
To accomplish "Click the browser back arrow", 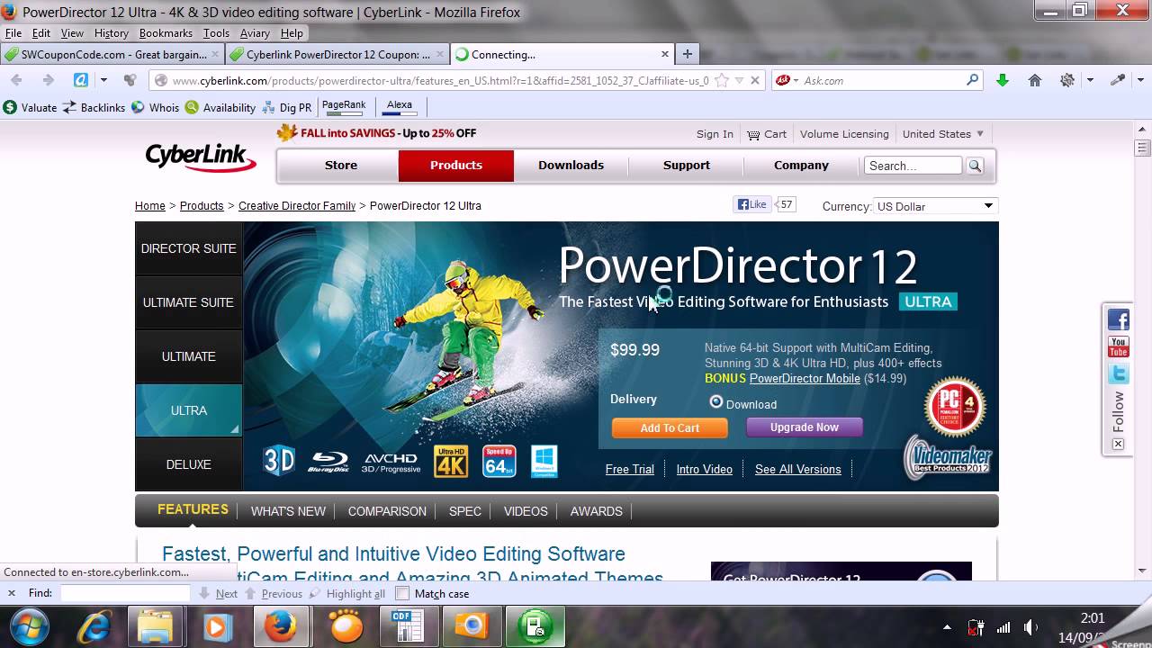I will (16, 80).
